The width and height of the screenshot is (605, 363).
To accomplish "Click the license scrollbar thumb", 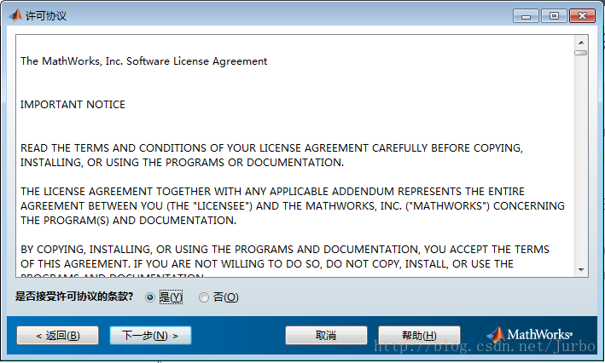I will (x=581, y=53).
